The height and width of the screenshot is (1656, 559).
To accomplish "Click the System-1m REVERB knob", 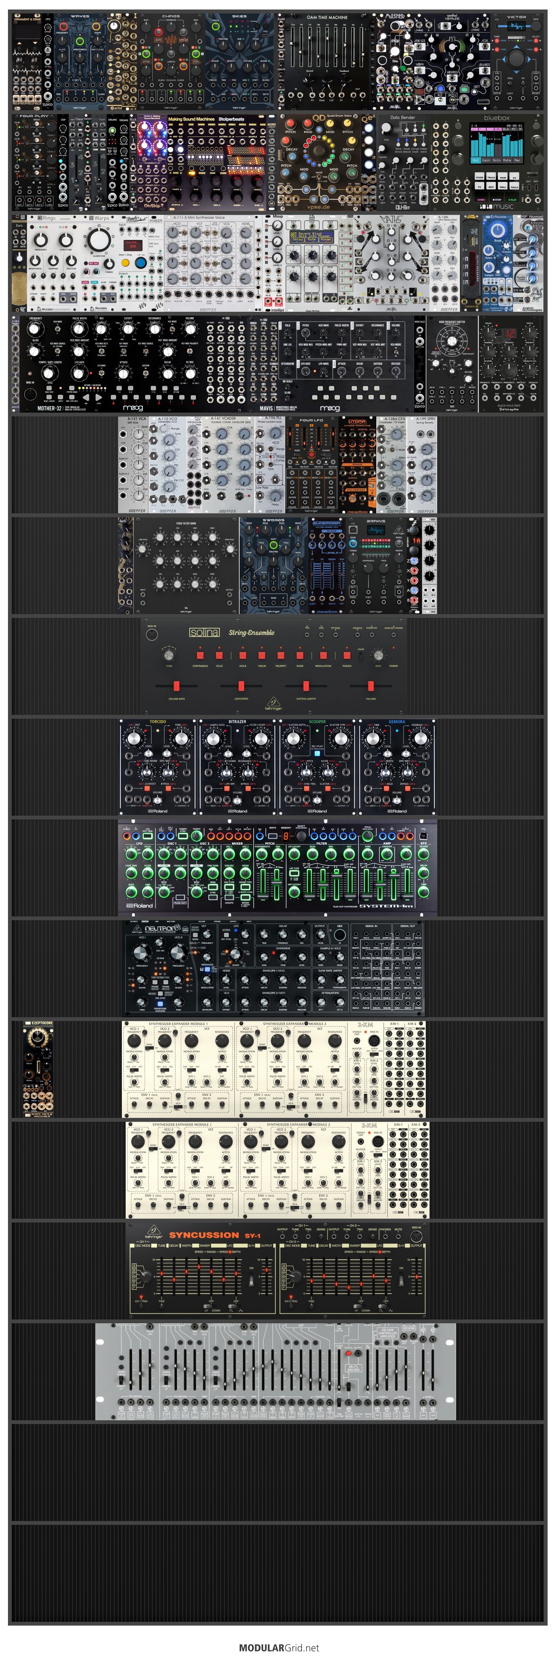I will pyautogui.click(x=423, y=855).
